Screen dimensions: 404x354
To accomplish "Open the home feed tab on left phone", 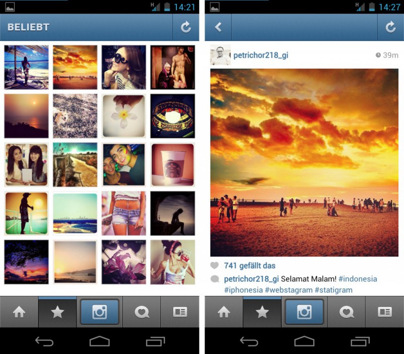I will point(19,312).
